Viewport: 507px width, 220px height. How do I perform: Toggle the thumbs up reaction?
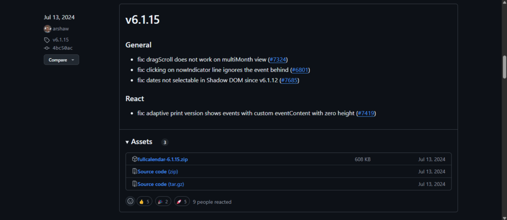pos(144,202)
